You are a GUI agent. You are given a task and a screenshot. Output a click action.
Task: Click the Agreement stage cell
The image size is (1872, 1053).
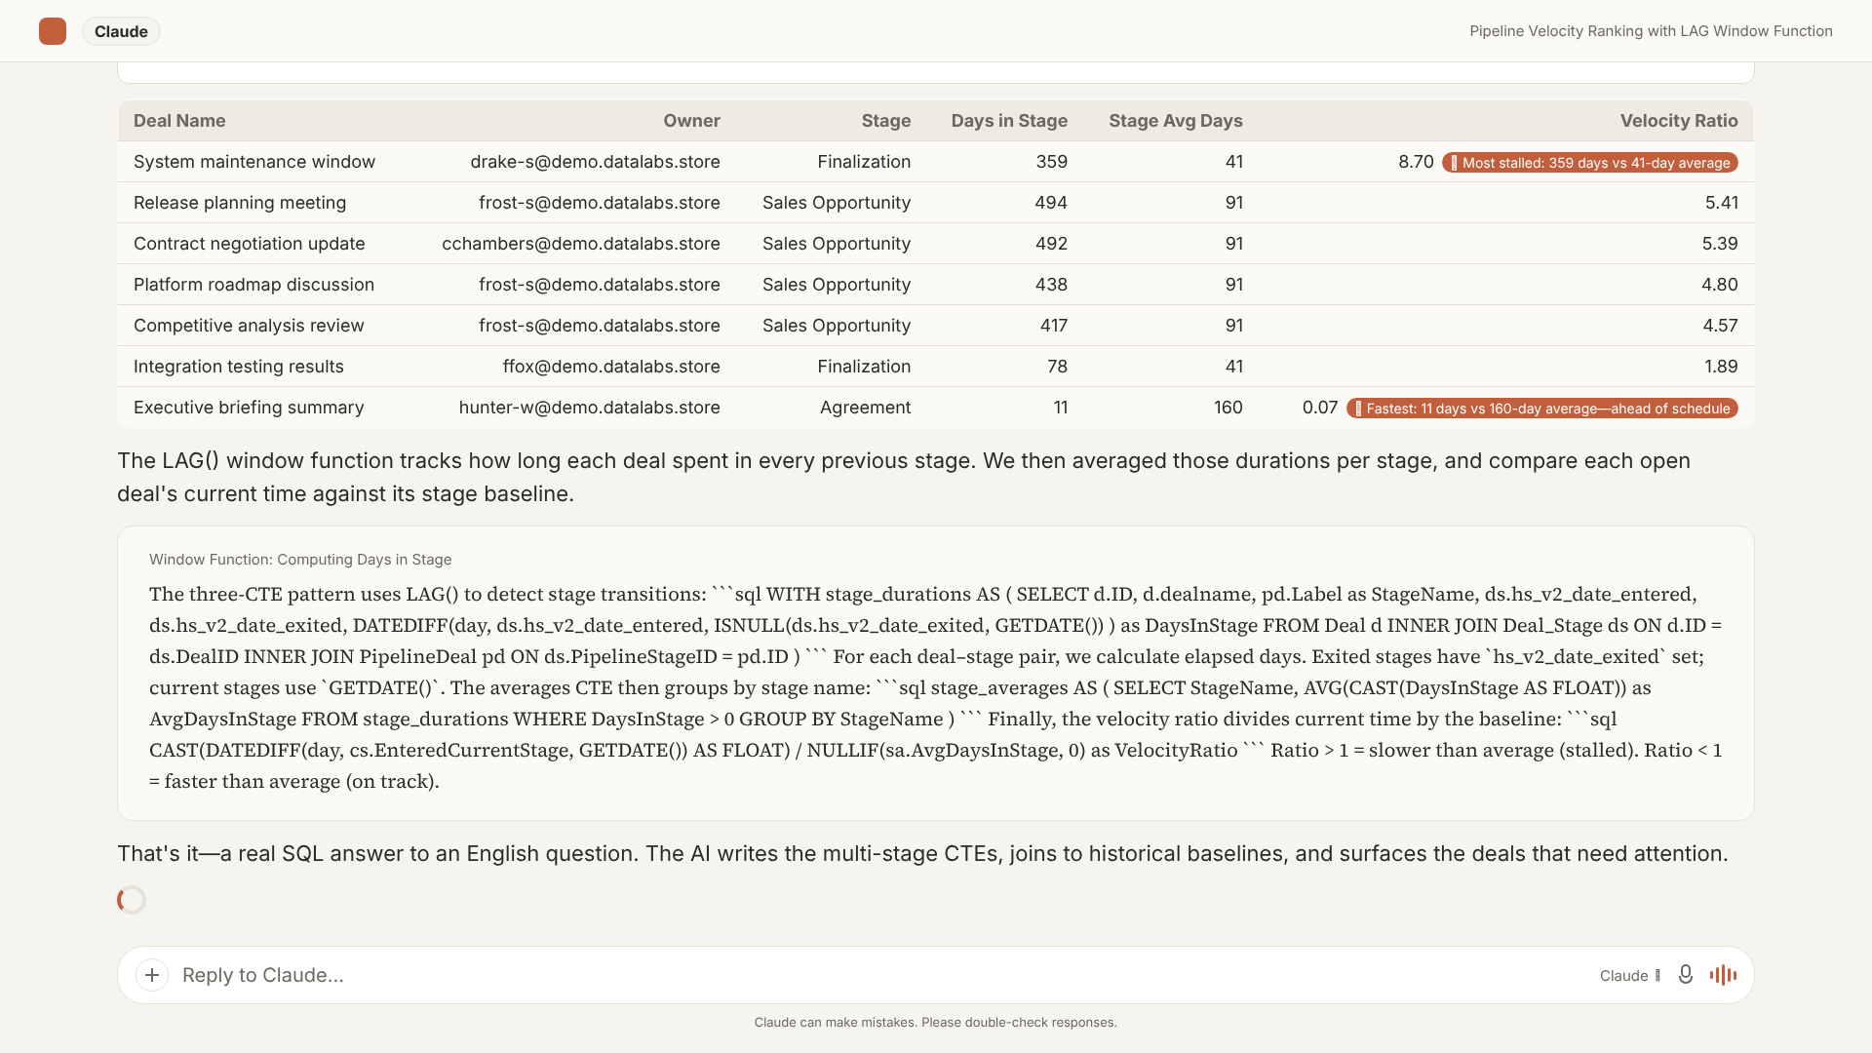(865, 408)
